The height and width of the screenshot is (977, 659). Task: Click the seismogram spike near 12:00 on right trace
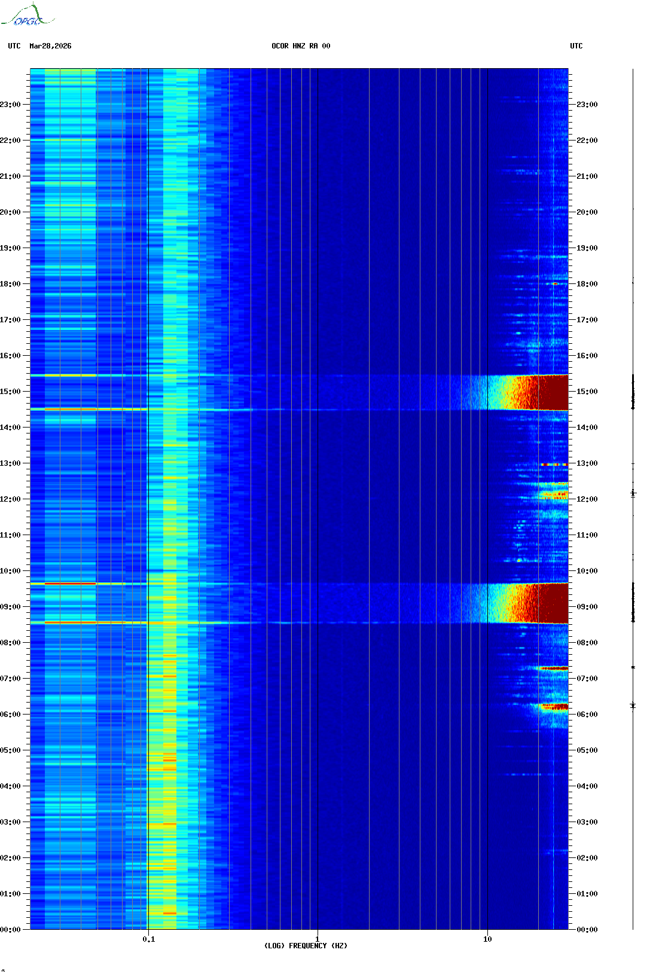click(633, 493)
